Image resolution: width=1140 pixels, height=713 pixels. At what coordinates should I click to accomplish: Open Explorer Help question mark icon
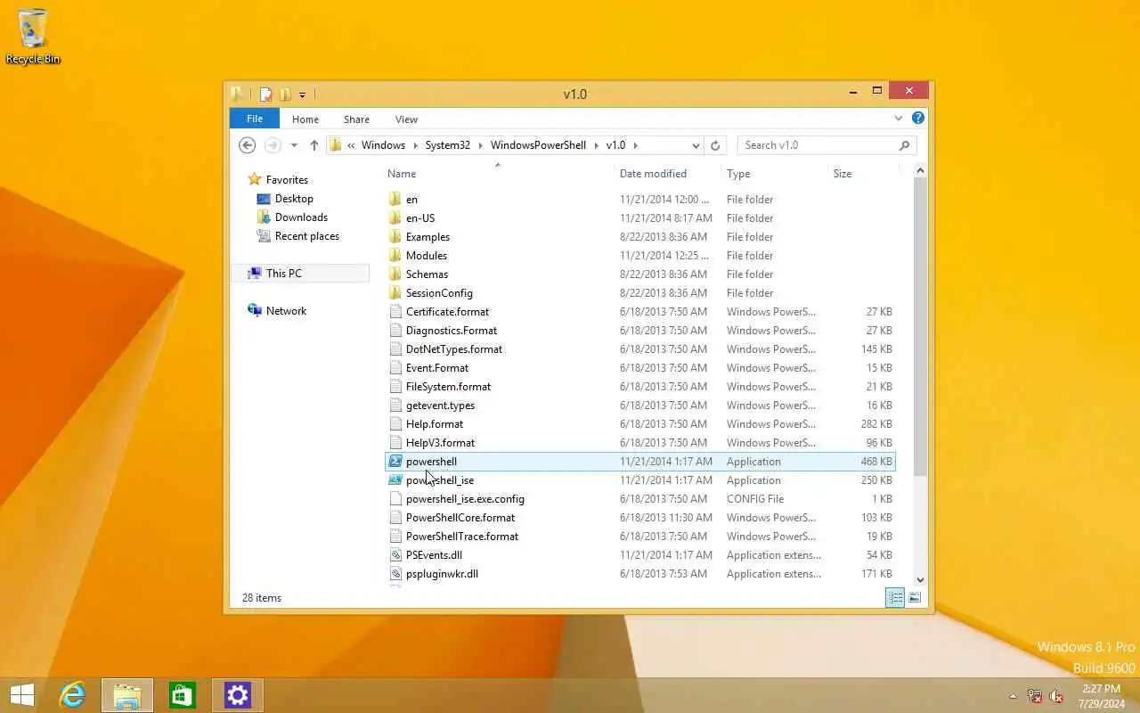(917, 118)
